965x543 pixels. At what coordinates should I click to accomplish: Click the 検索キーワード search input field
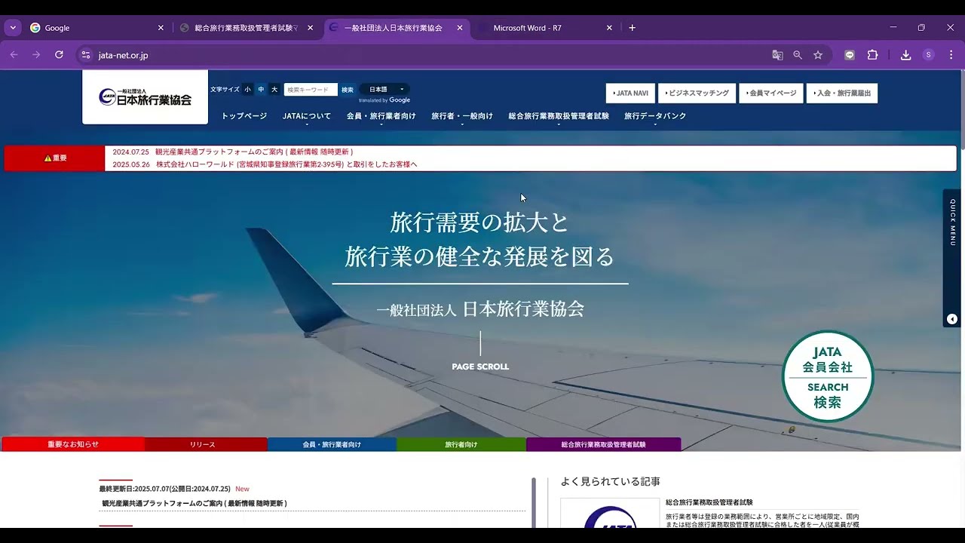pos(311,90)
